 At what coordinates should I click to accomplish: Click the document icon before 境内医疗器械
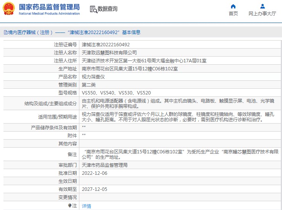6,33
